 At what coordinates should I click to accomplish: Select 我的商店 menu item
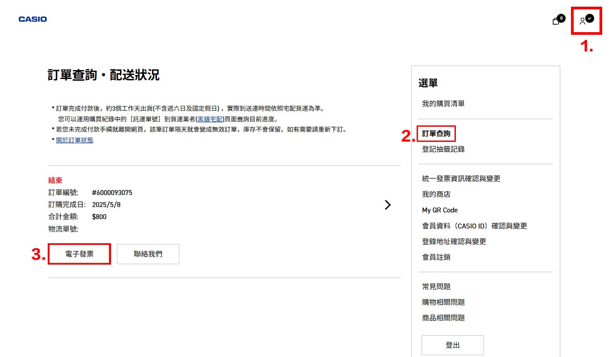point(436,194)
